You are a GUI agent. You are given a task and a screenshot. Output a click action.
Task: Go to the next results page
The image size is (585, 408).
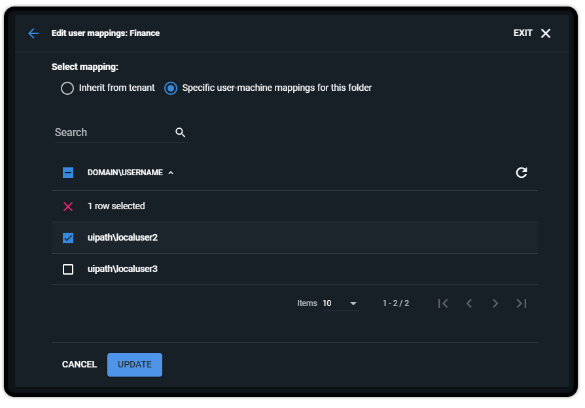tap(495, 303)
